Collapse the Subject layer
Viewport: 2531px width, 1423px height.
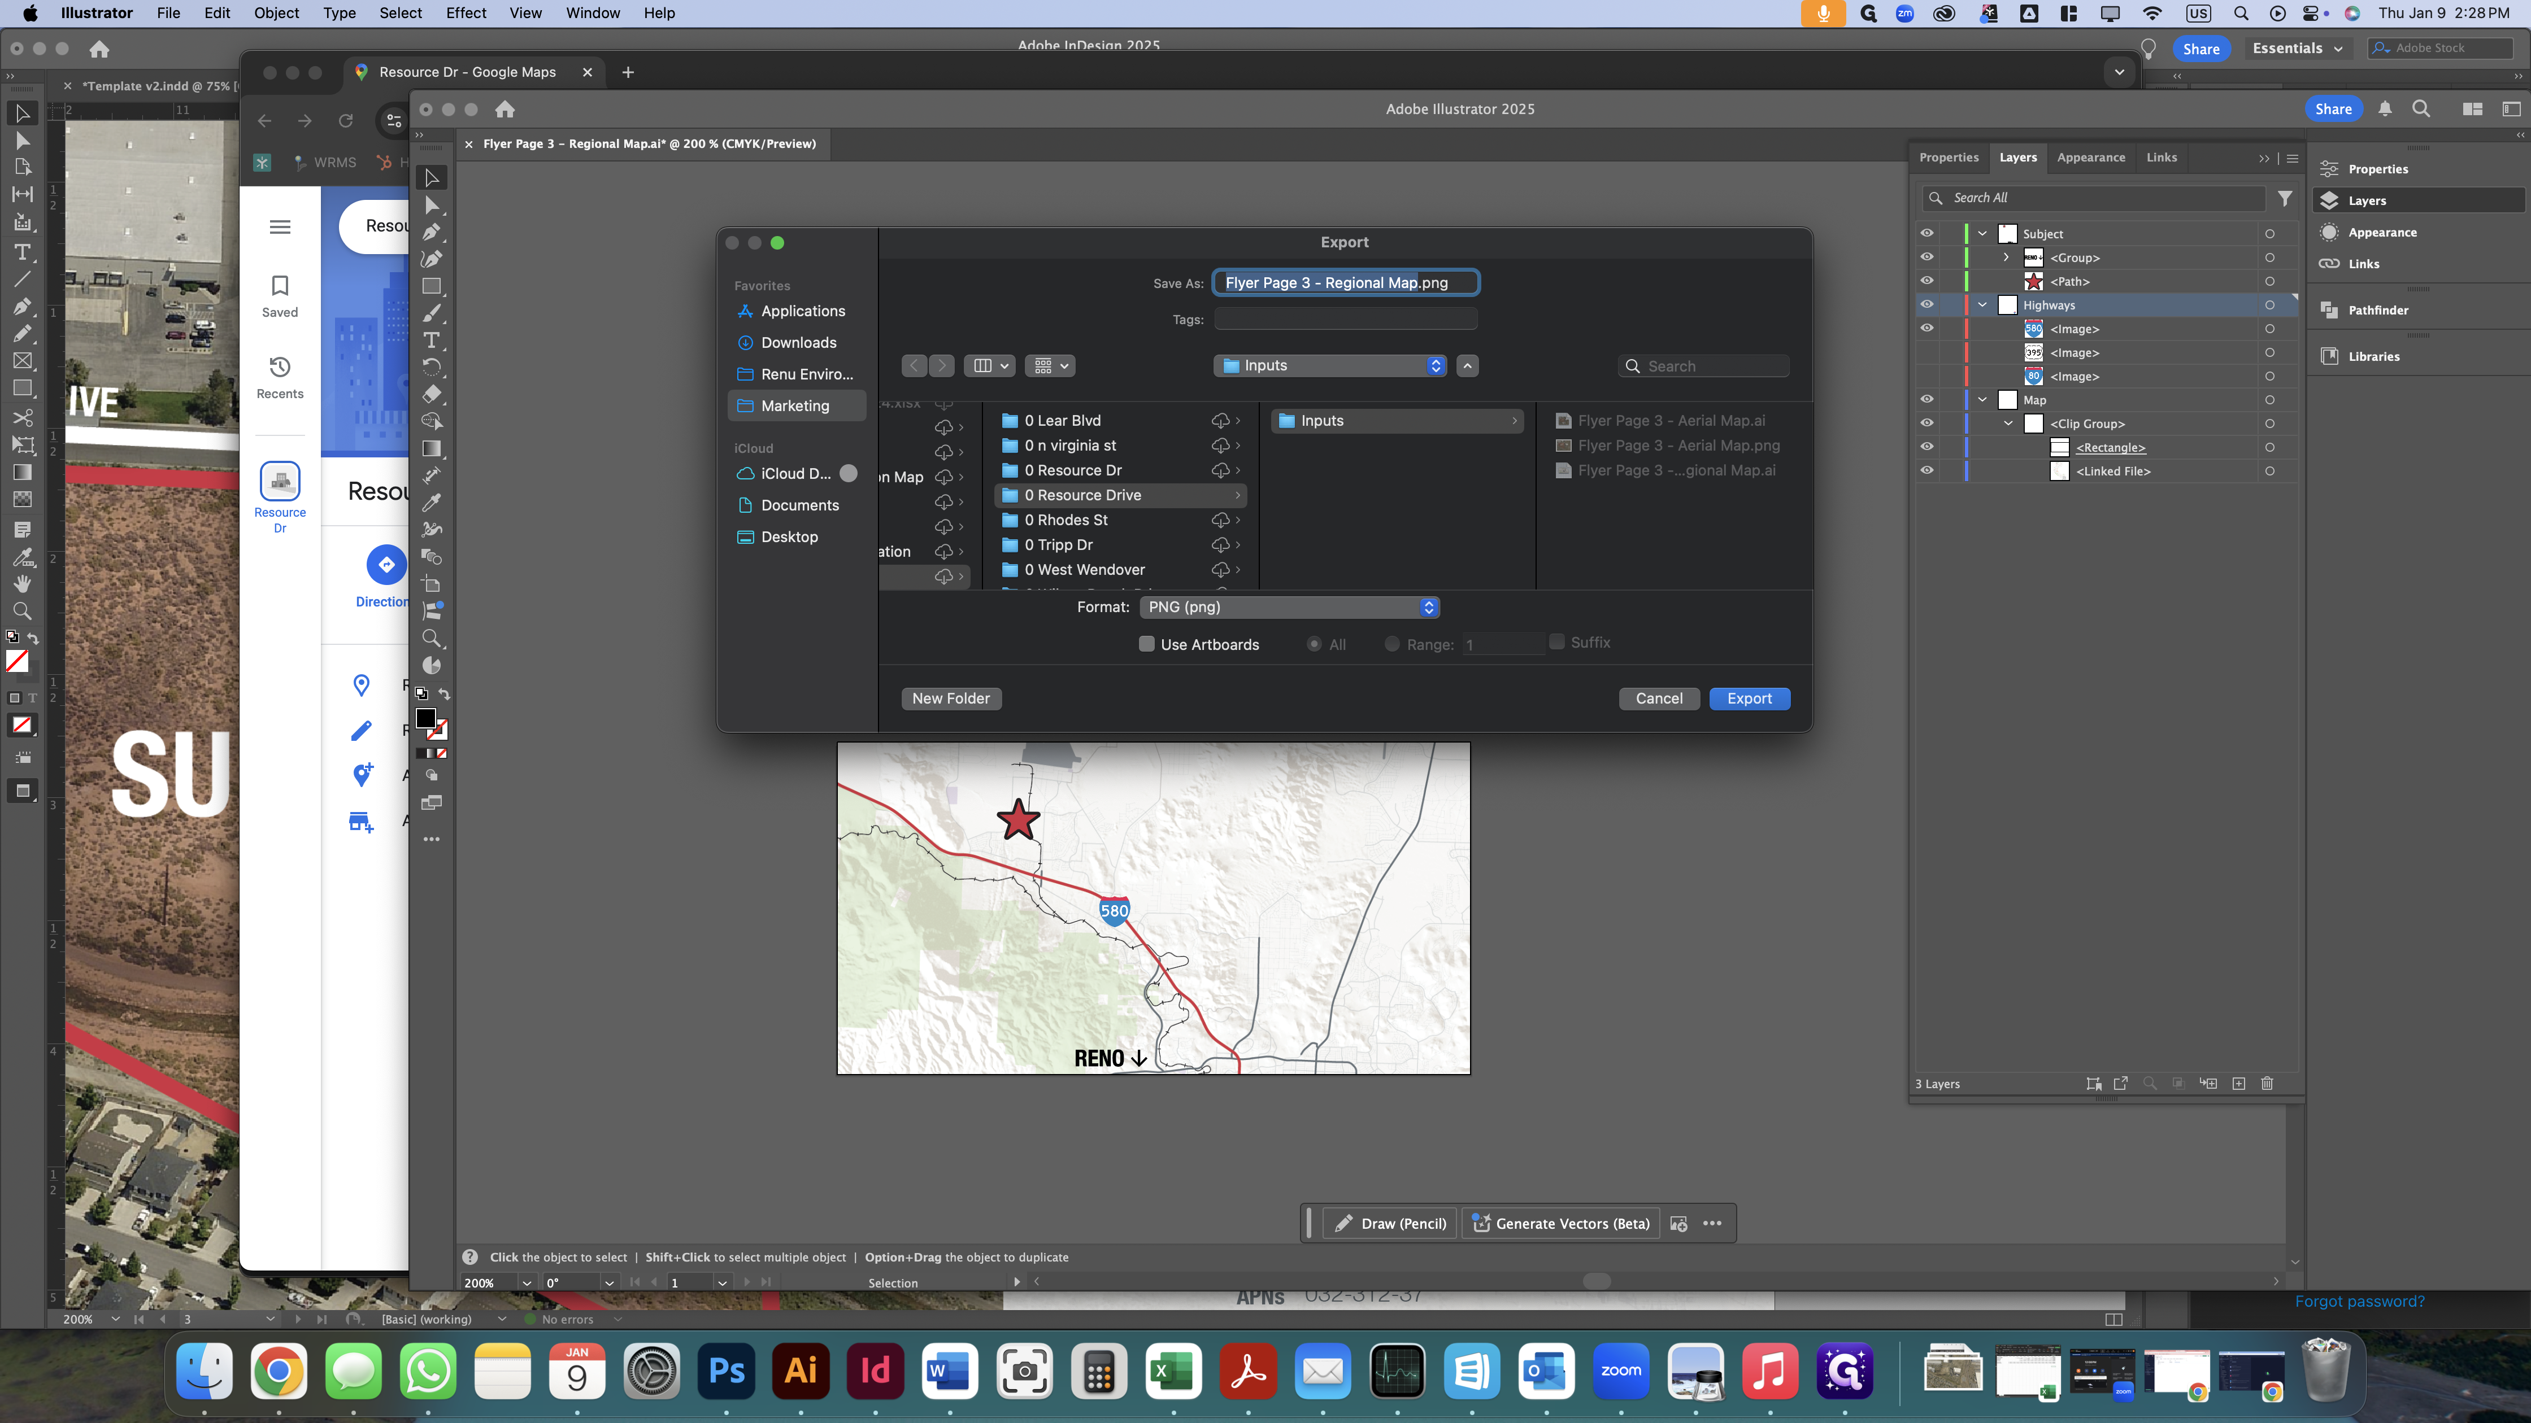pos(1983,234)
